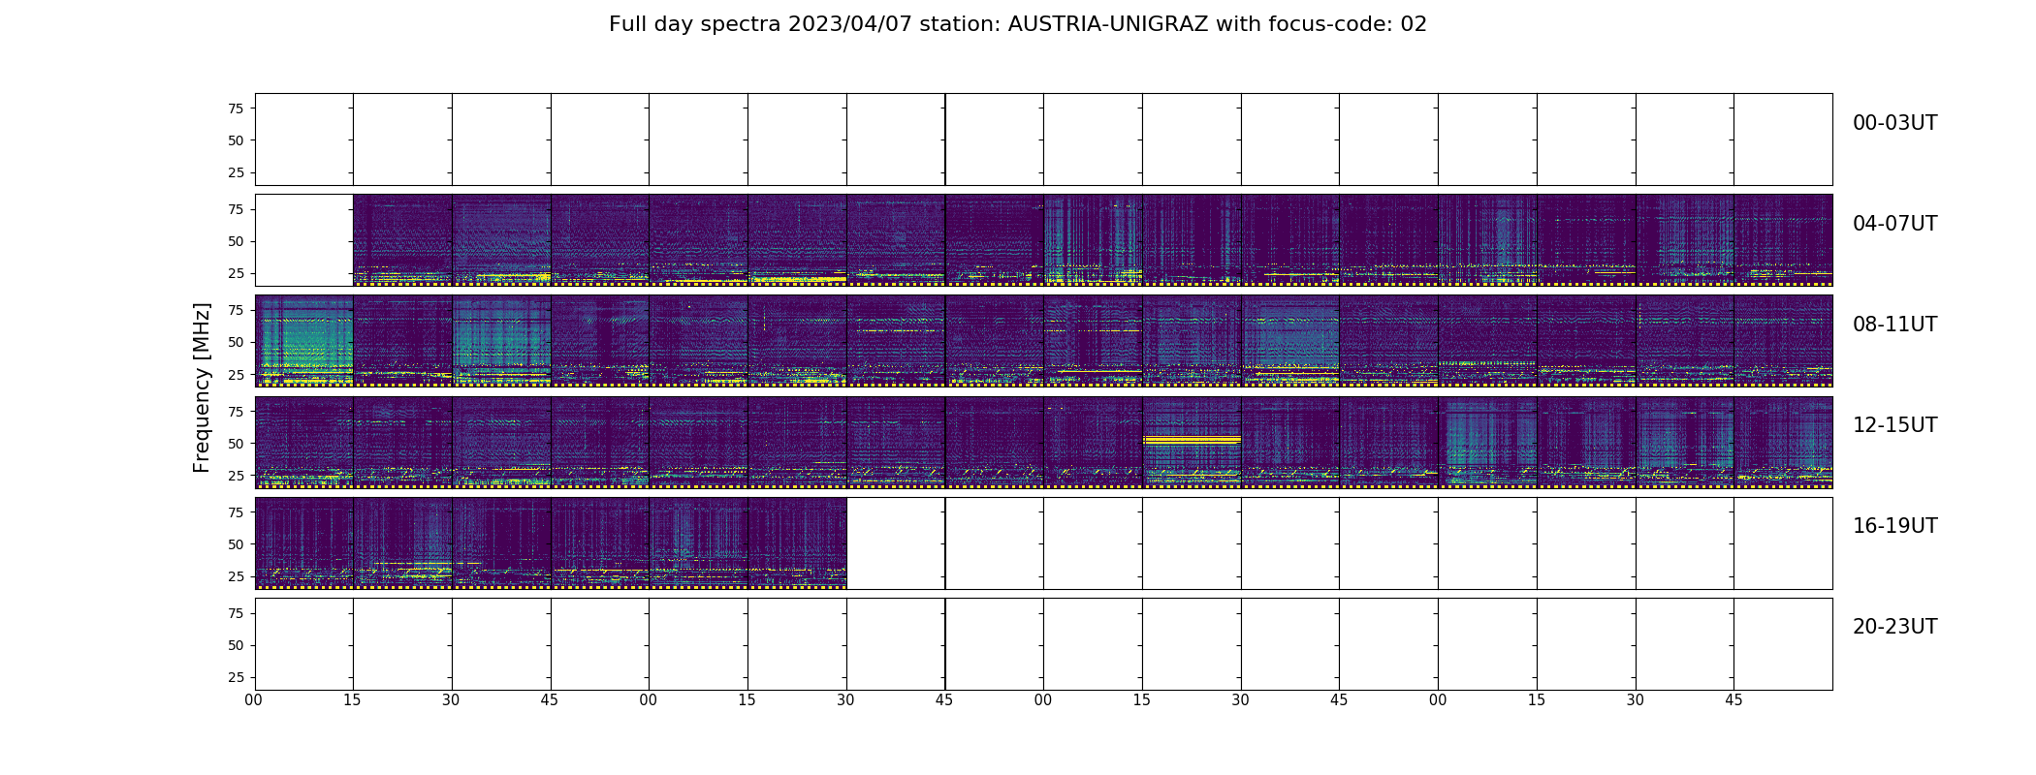The height and width of the screenshot is (775, 2036).
Task: Click the "00-03UT" row label
Action: tap(1894, 123)
